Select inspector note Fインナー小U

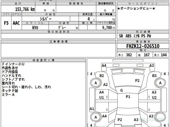[x=13, y=64]
